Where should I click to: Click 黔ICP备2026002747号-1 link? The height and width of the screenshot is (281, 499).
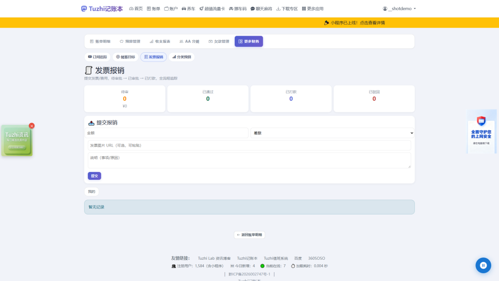click(249, 274)
